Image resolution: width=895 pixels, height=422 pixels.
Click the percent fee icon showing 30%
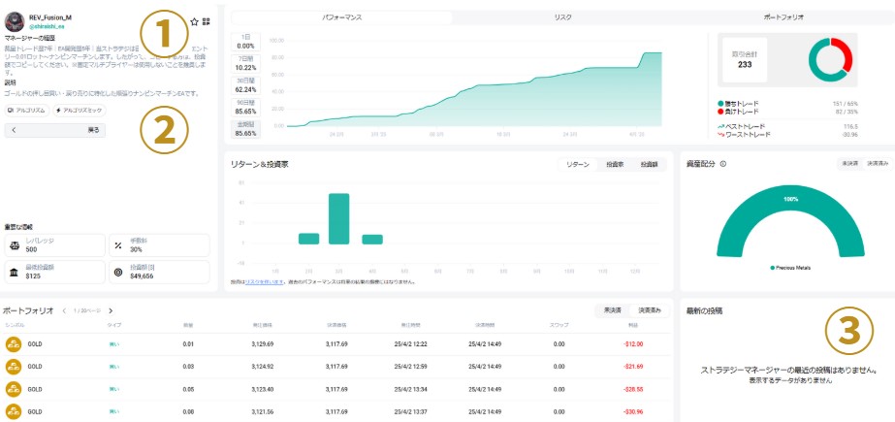(118, 245)
